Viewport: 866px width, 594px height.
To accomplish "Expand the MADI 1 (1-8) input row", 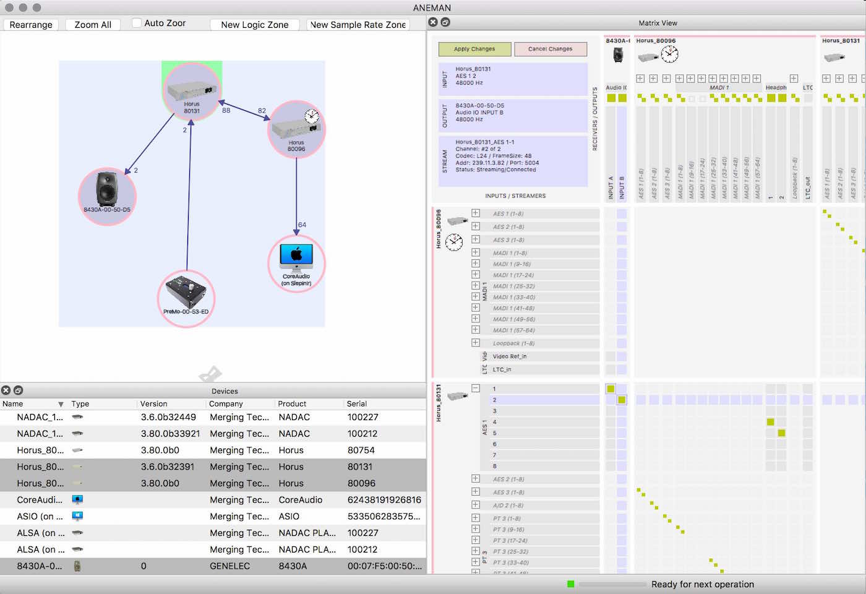I will pyautogui.click(x=476, y=252).
